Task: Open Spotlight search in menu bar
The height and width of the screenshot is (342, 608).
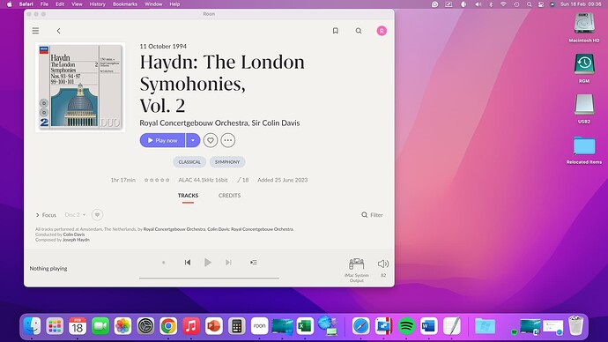Action: coord(529,4)
